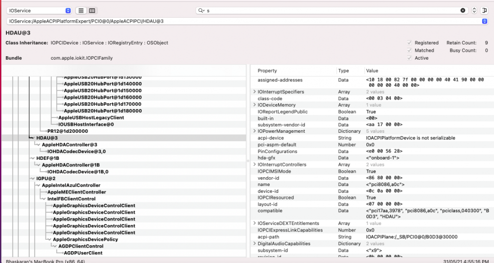Select the built-in property row

point(372,118)
